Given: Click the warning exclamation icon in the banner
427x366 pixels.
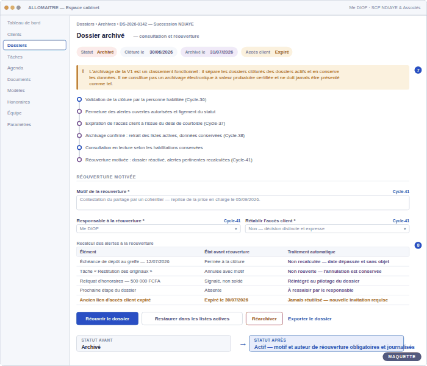Looking at the screenshot, I should (83, 71).
